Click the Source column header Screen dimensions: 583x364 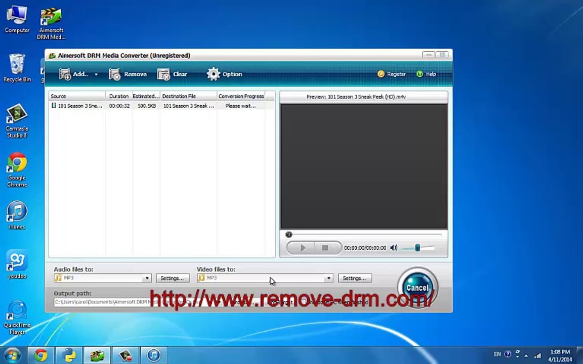click(x=77, y=96)
